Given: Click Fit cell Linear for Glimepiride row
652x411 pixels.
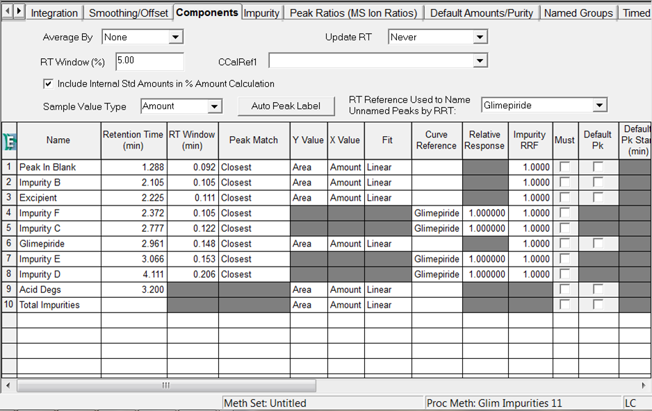Looking at the screenshot, I should pos(388,244).
